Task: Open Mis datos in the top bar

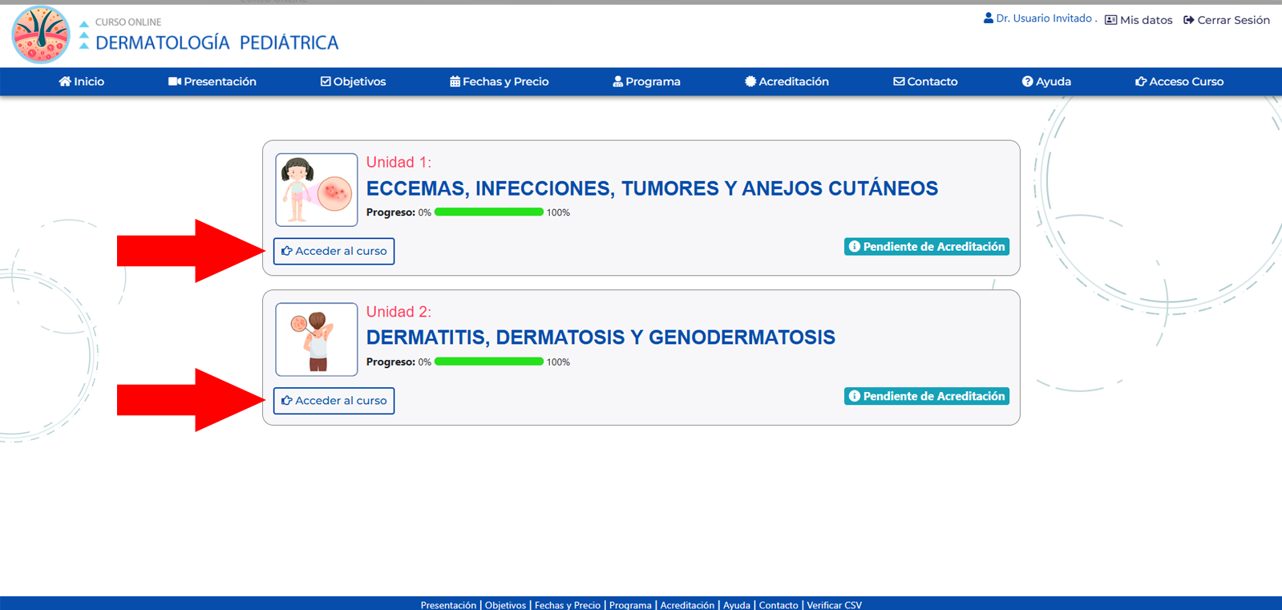Action: click(x=1138, y=20)
